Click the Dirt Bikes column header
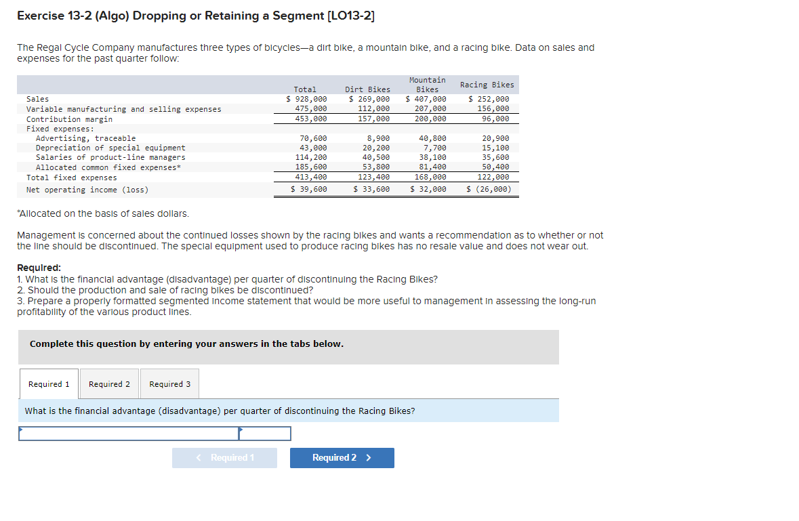 [368, 89]
